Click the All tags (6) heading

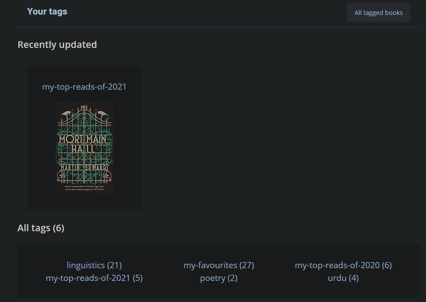tap(41, 228)
